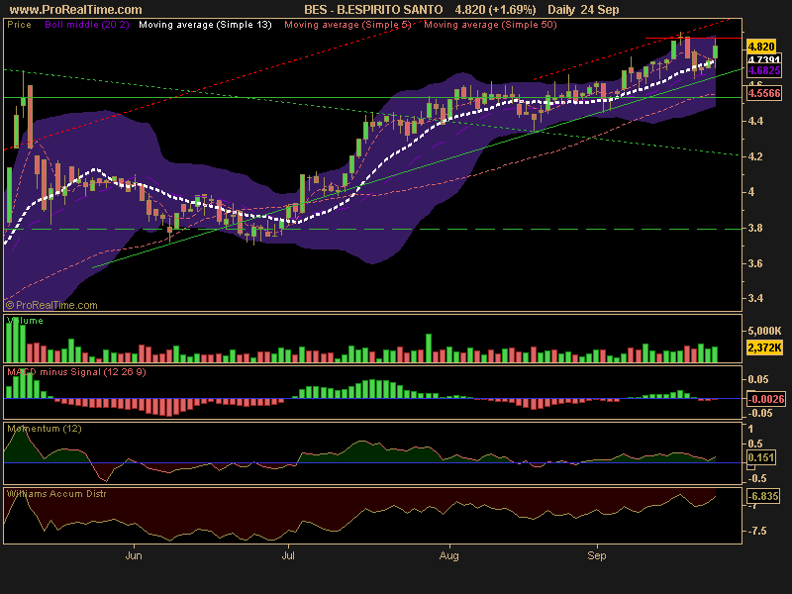
Task: Click the white 4.7391 moving average tag
Action: [x=763, y=59]
